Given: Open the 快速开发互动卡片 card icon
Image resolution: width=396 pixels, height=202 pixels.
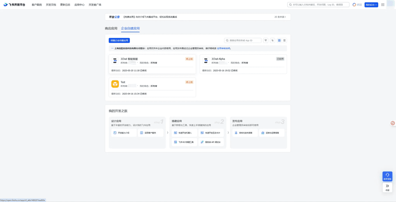Looking at the screenshot, I should (x=202, y=133).
